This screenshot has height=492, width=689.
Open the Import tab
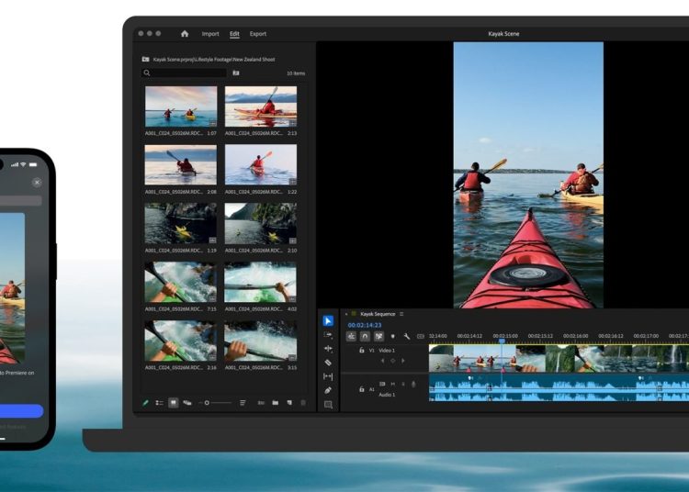point(210,34)
